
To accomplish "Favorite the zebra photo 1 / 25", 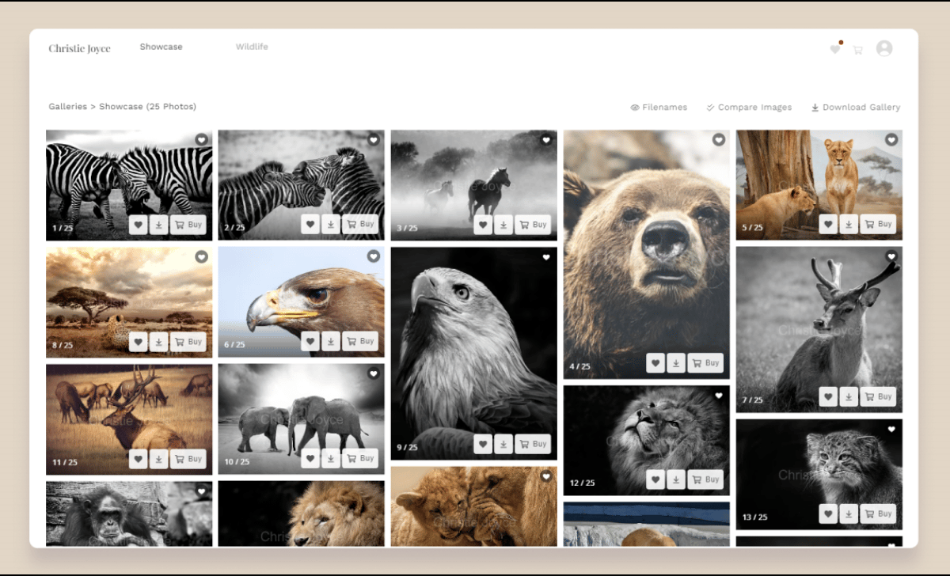I will [139, 225].
